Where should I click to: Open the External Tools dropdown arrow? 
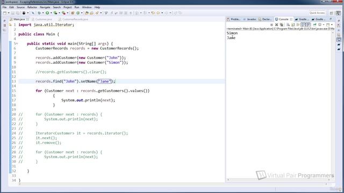pyautogui.click(x=68, y=13)
